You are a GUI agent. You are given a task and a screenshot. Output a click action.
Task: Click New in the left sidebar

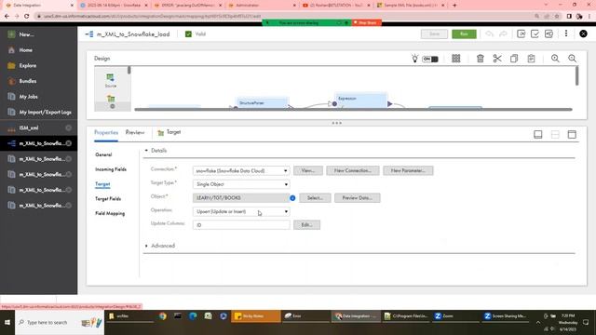click(x=27, y=34)
